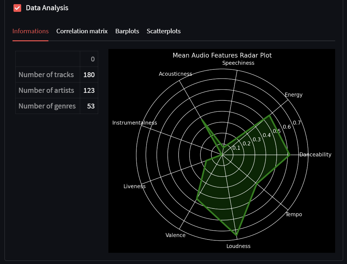This screenshot has height=264, width=347.
Task: Open the Barplots tab
Action: point(127,31)
